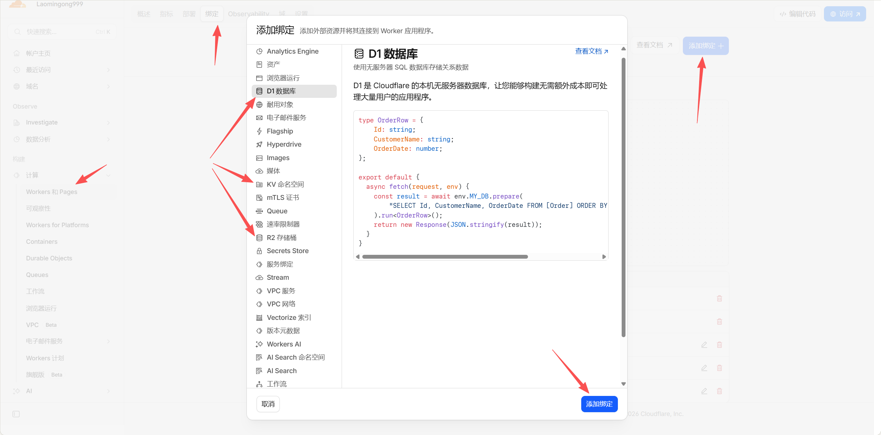
Task: Click the Stream cloud icon
Action: point(259,278)
